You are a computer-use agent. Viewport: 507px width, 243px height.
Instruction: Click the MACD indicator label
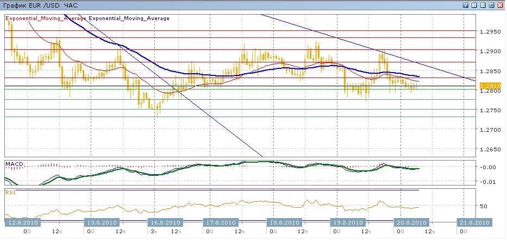[14, 163]
